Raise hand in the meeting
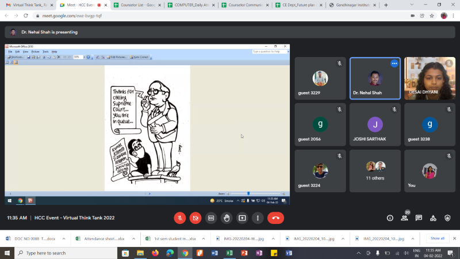This screenshot has width=460, height=259. click(227, 218)
